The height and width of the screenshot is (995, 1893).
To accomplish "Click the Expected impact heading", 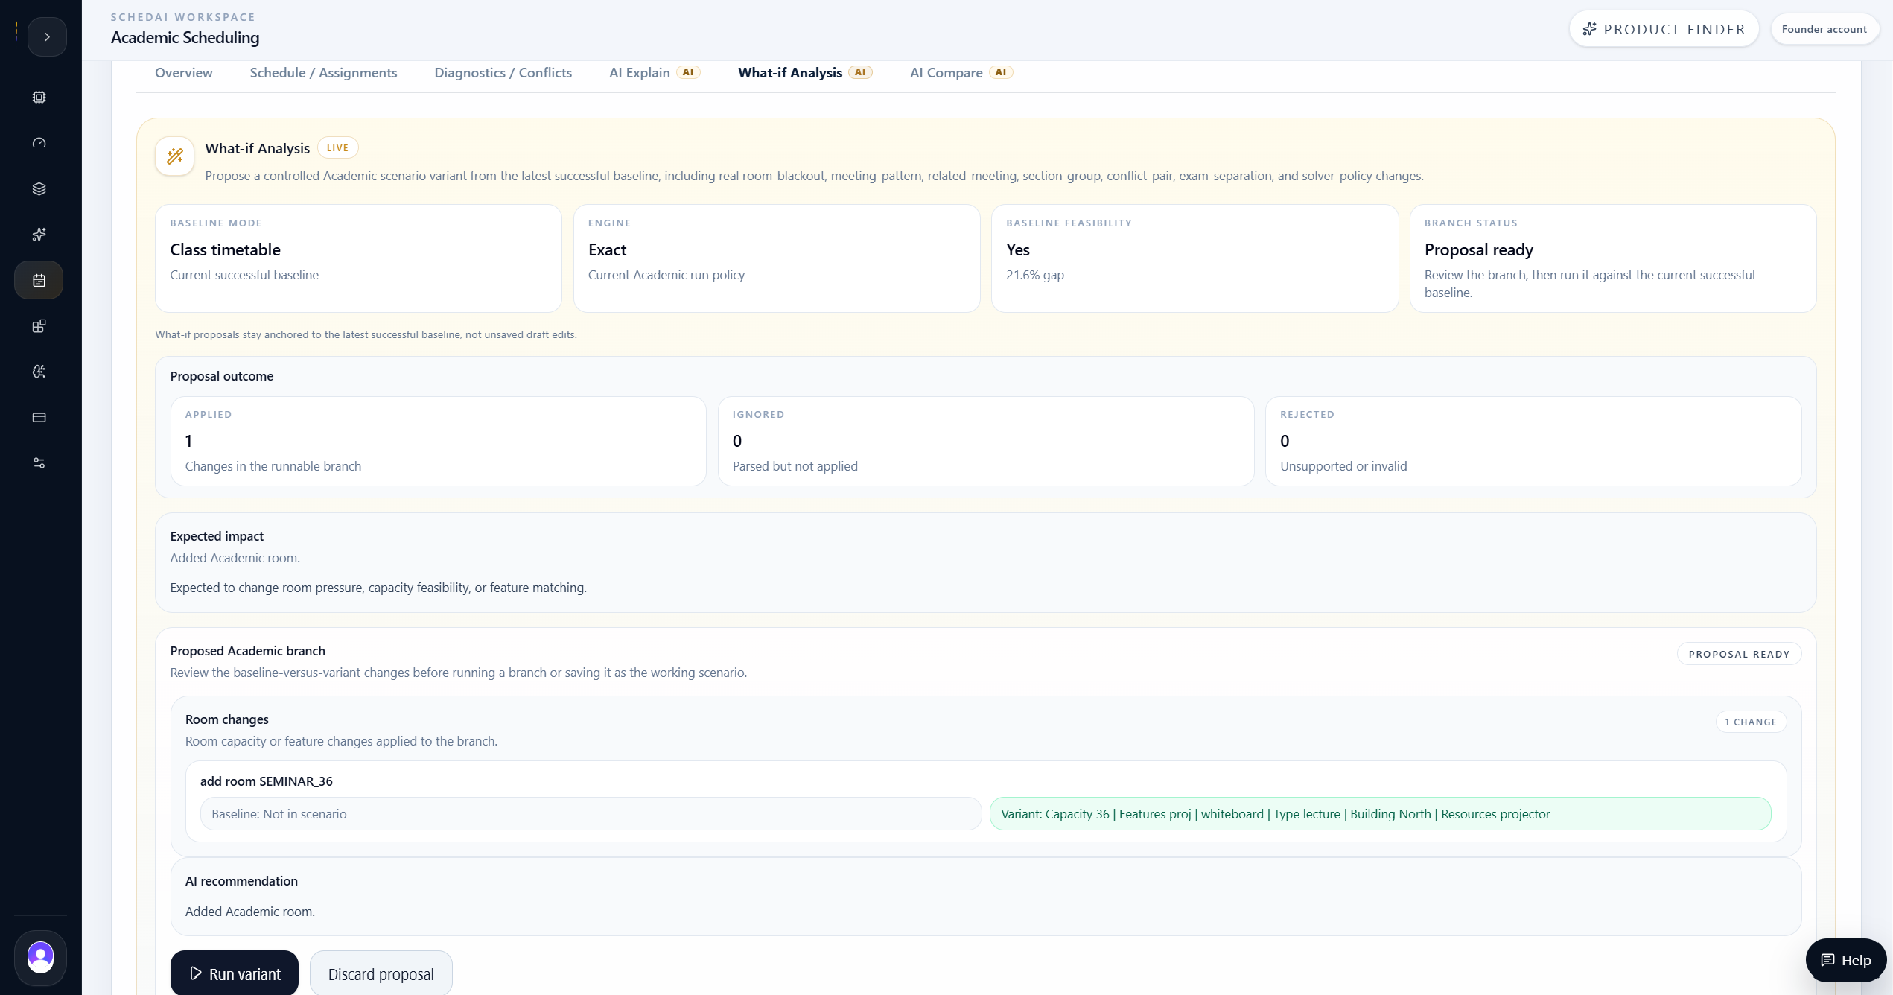I will pos(217,536).
